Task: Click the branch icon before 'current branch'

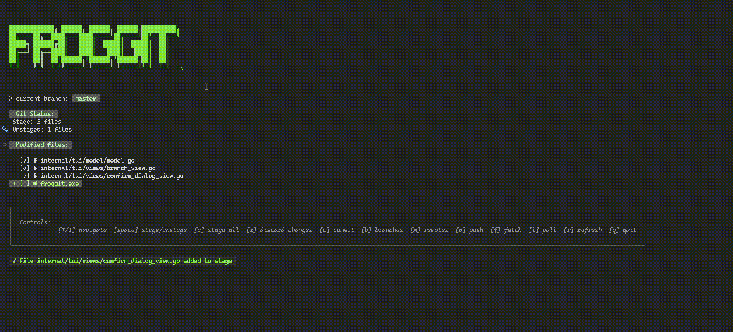Action: pyautogui.click(x=11, y=98)
